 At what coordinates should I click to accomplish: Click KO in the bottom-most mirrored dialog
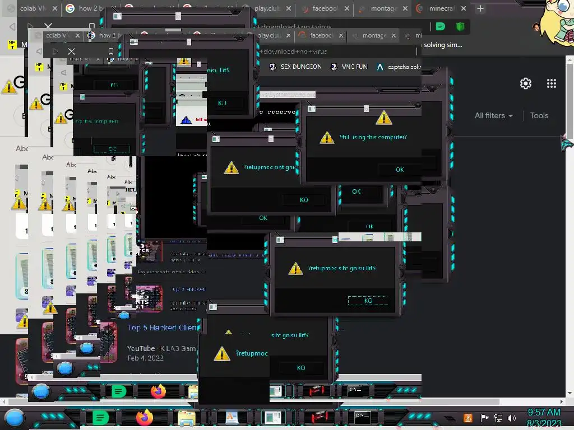301,368
